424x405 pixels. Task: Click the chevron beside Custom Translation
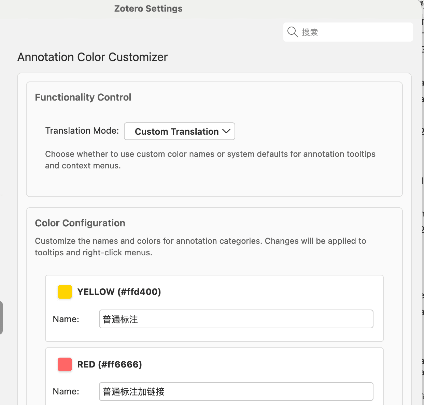[x=226, y=131]
